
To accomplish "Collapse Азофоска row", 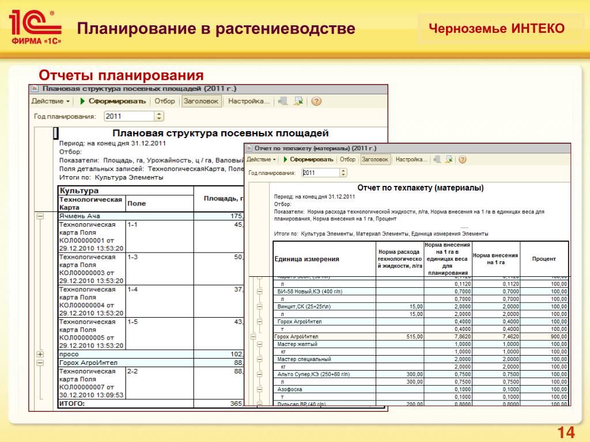I will [260, 390].
